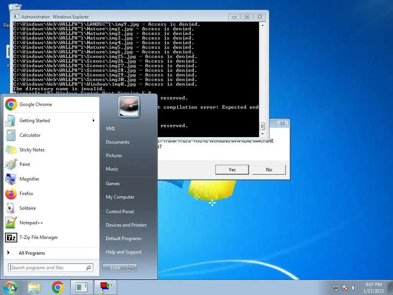Switch to the console window taskbar icon
Image resolution: width=393 pixels, height=295 pixels.
point(81,287)
